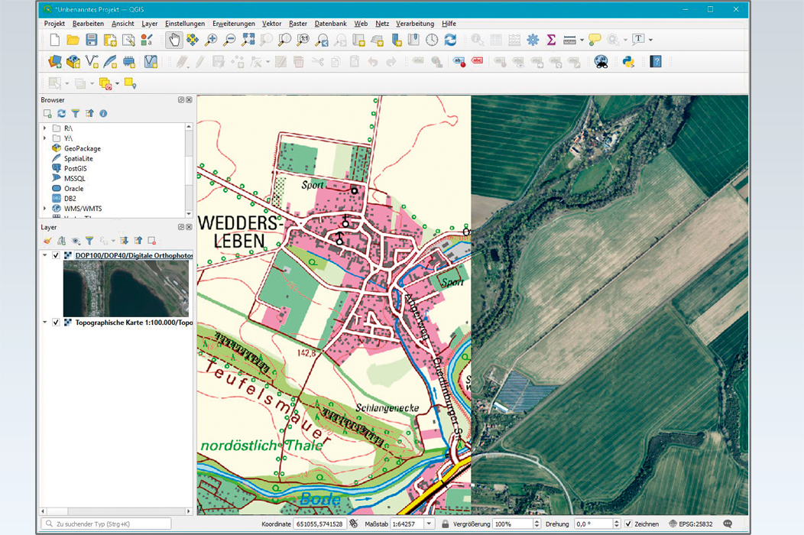Open the Erweiterungen menu
Image resolution: width=804 pixels, height=535 pixels.
[234, 24]
